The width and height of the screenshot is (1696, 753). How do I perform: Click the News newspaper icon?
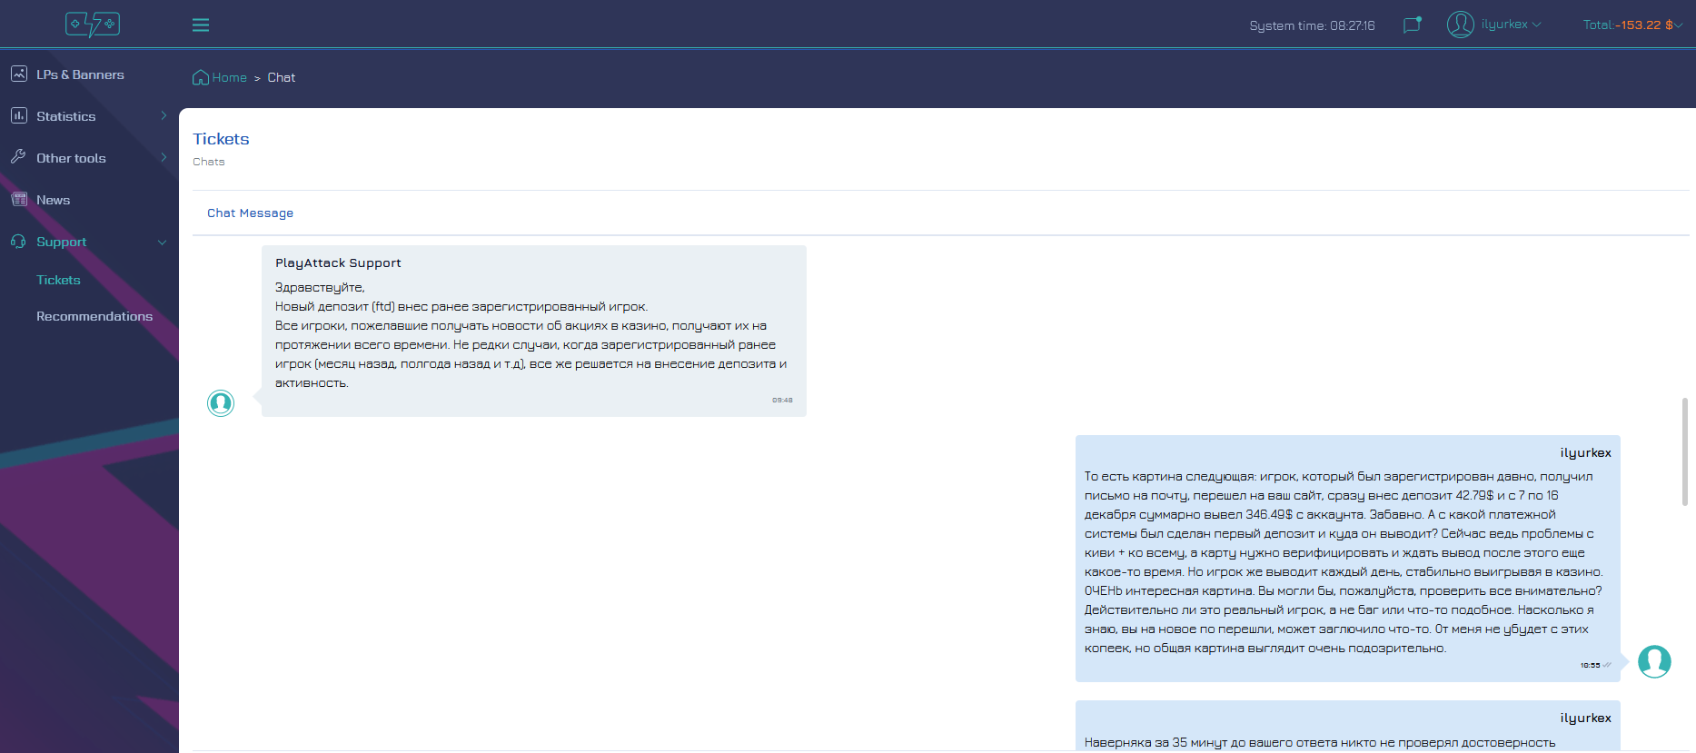pos(19,199)
